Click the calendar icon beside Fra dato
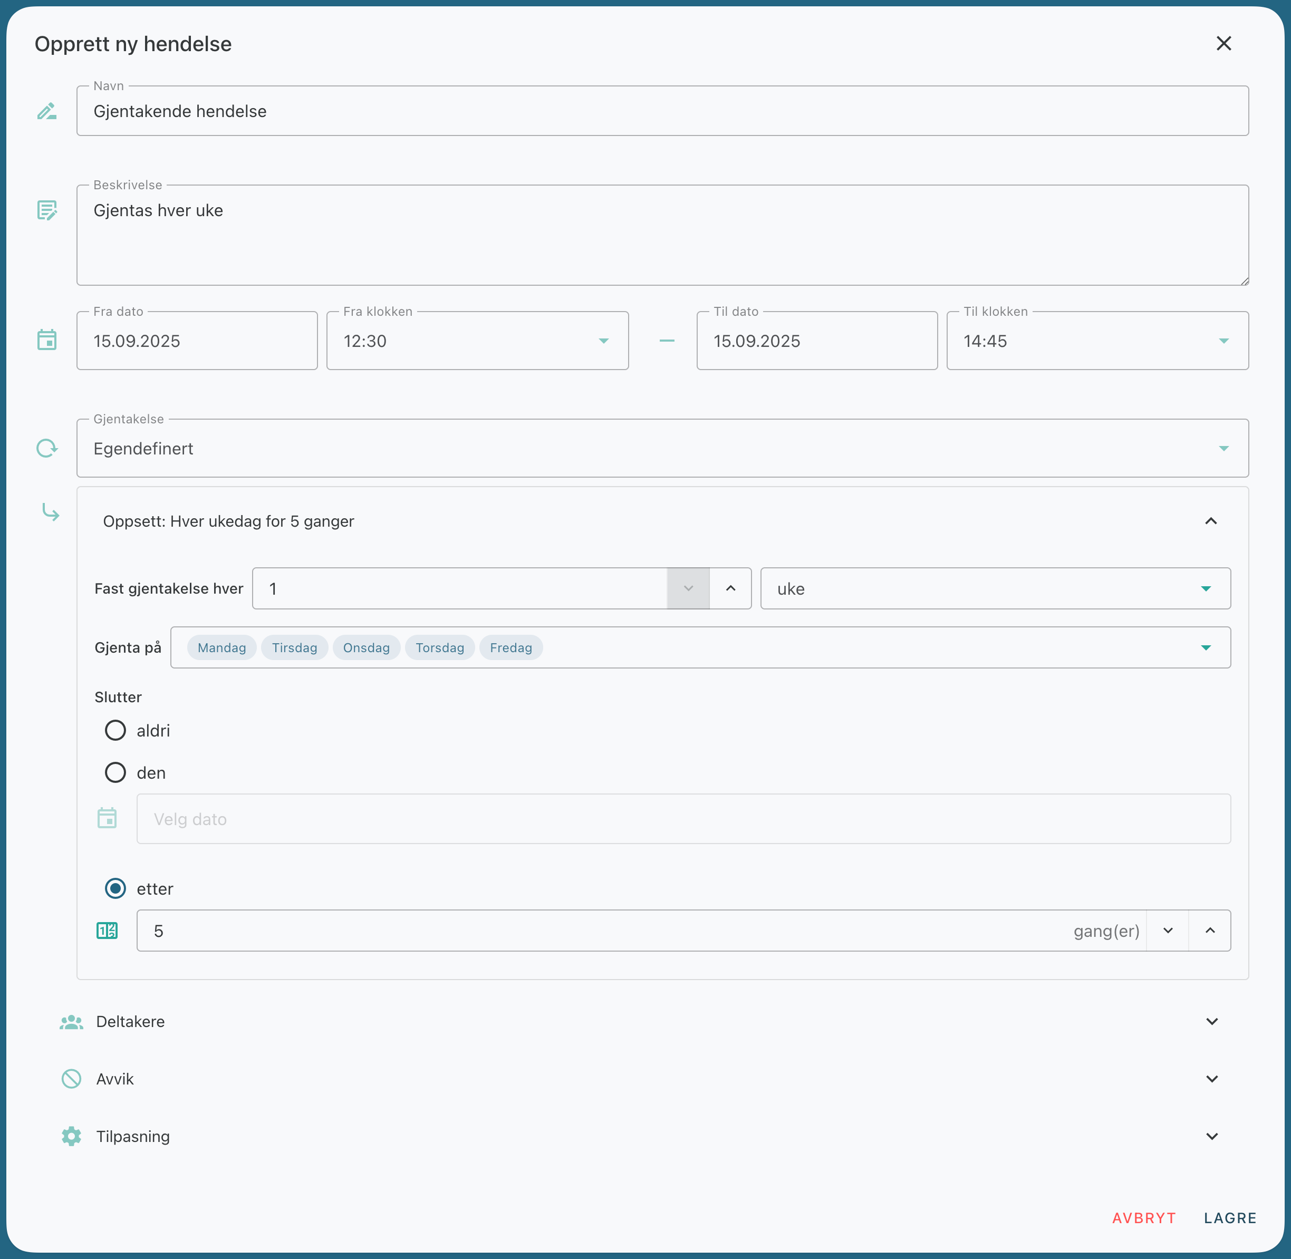Screen dimensions: 1291x1259 [47, 340]
